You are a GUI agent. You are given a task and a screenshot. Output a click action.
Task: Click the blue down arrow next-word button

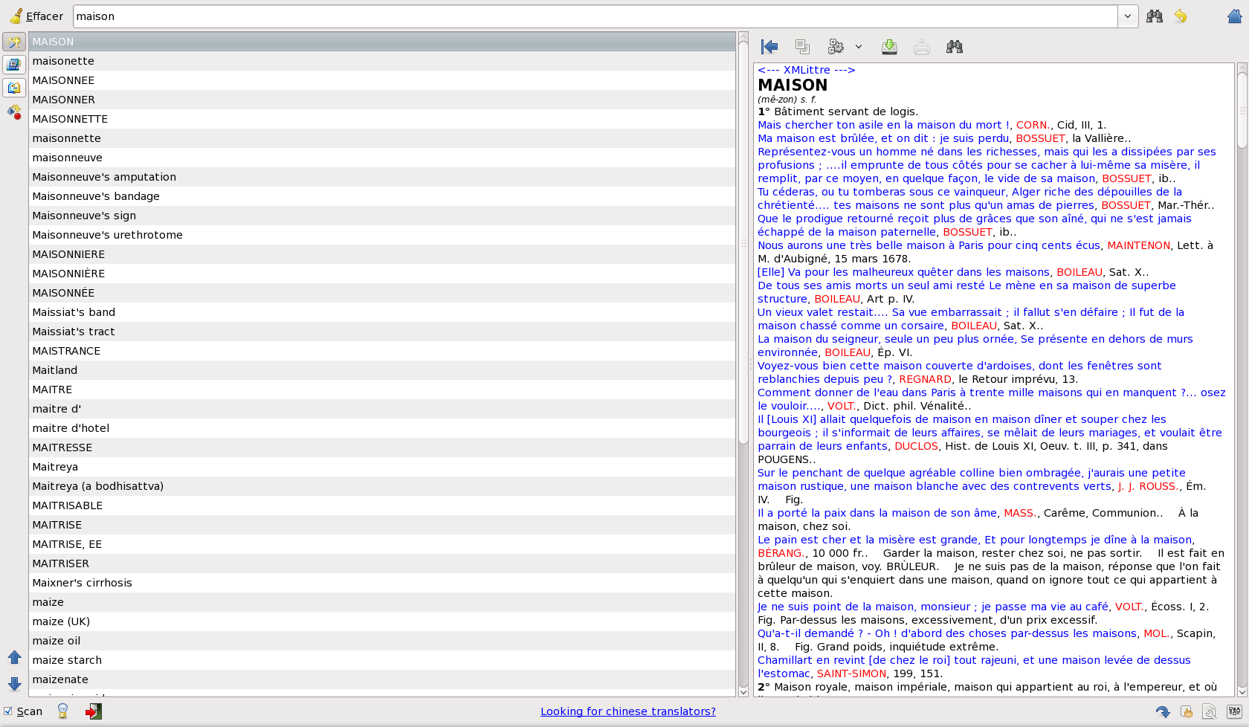14,684
